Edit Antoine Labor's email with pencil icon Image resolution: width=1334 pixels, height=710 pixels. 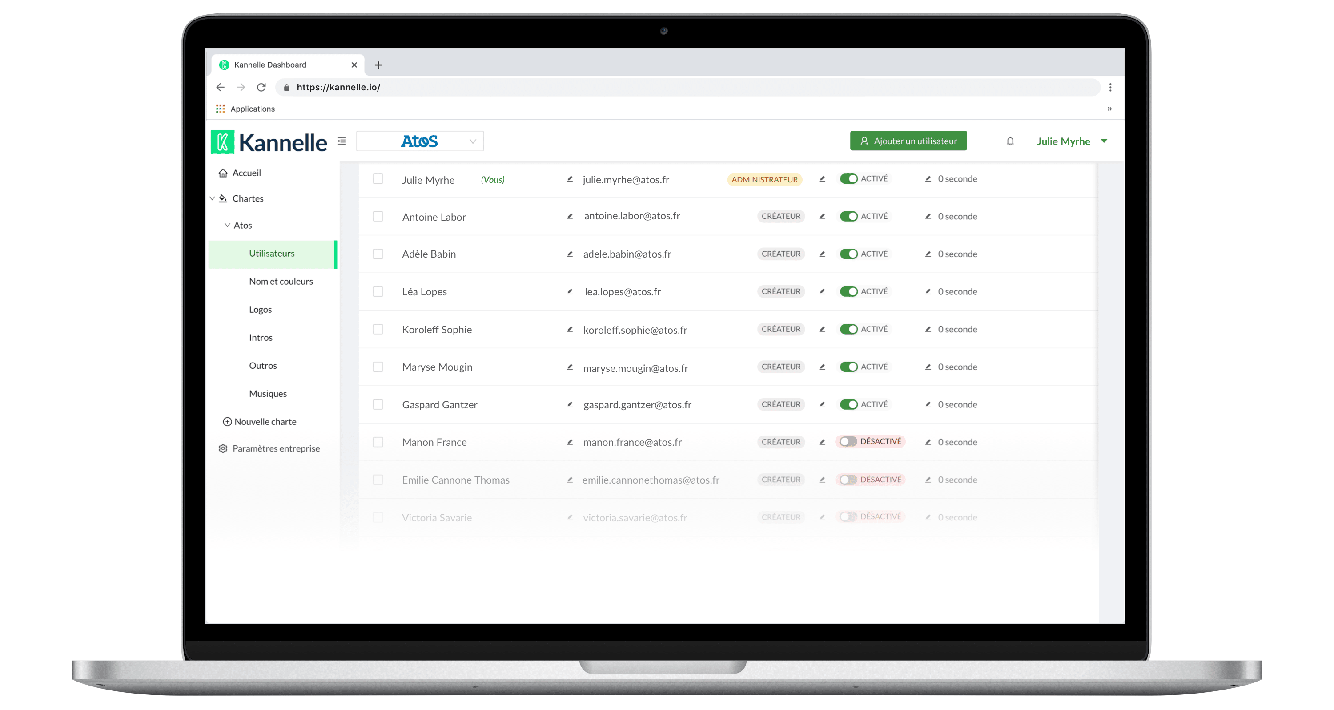[x=570, y=216]
